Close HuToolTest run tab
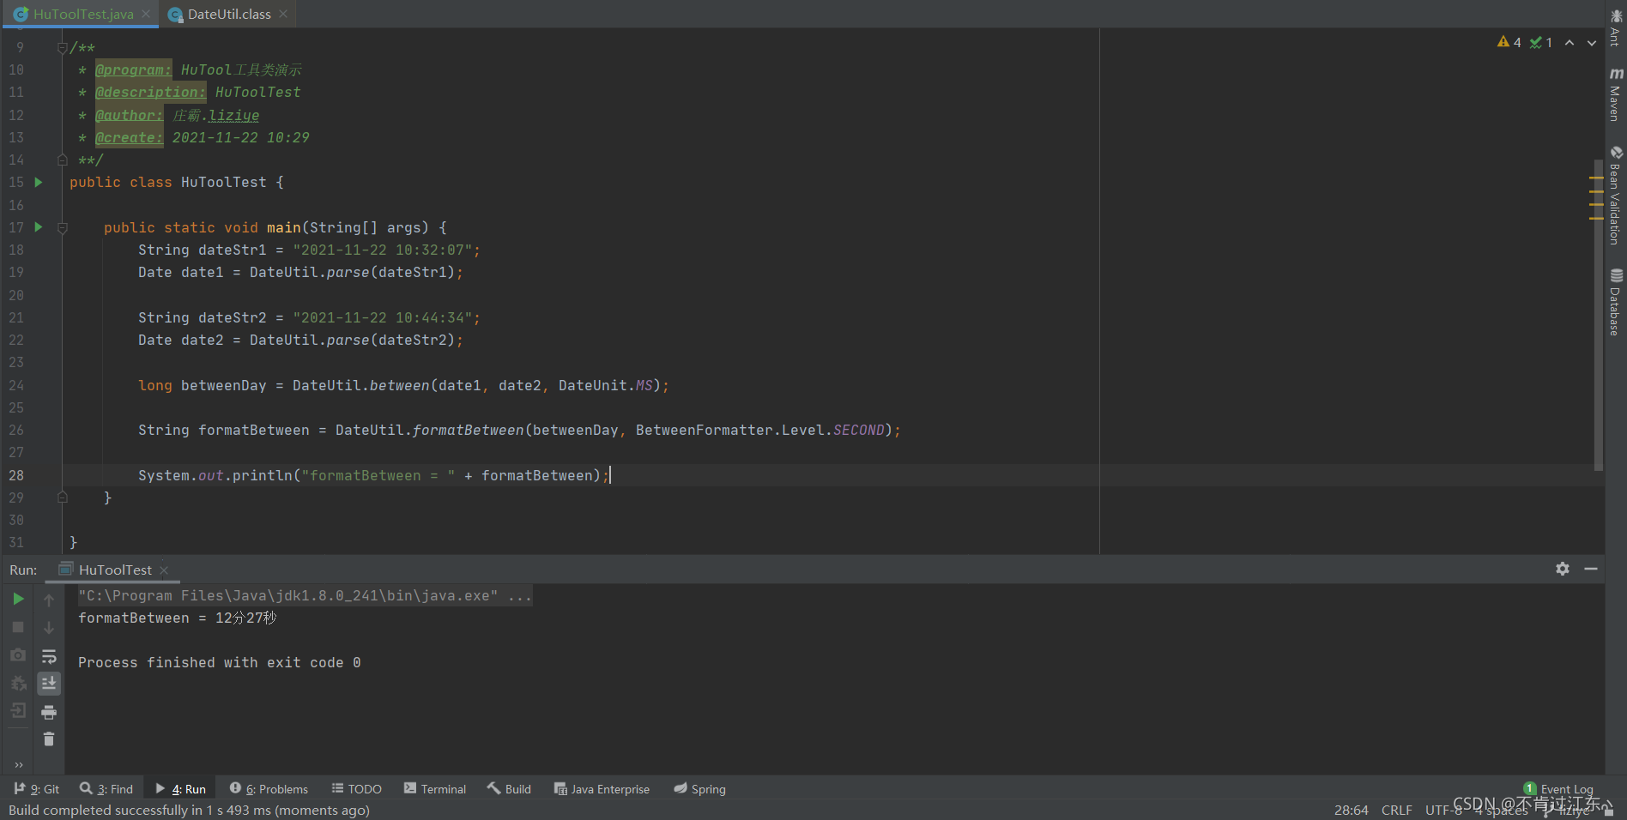Viewport: 1627px width, 820px height. pos(164,570)
